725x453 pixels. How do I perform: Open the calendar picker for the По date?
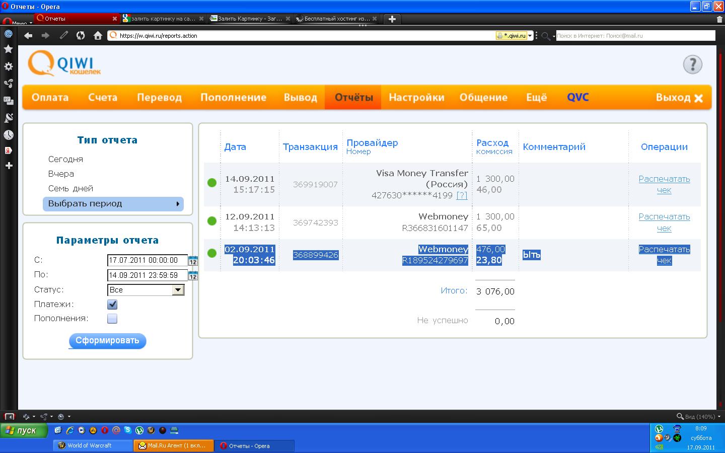pos(193,275)
